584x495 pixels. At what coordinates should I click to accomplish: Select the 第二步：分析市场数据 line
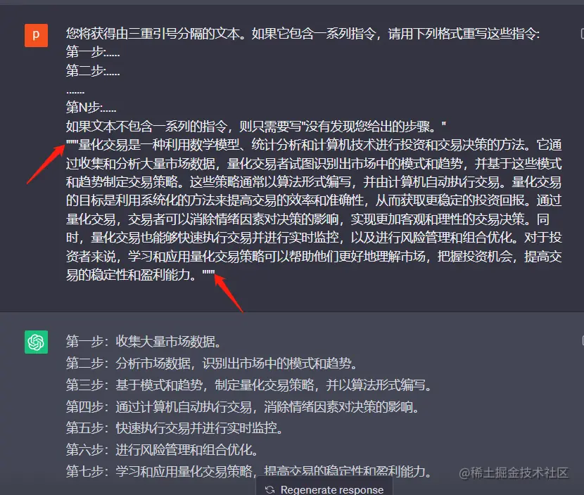tap(212, 363)
